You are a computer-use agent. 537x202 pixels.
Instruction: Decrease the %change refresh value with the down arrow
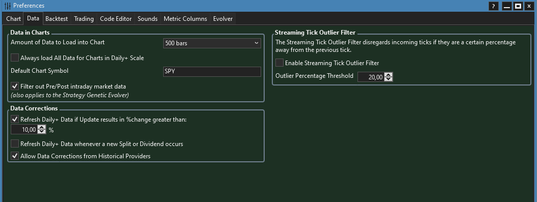[41, 132]
